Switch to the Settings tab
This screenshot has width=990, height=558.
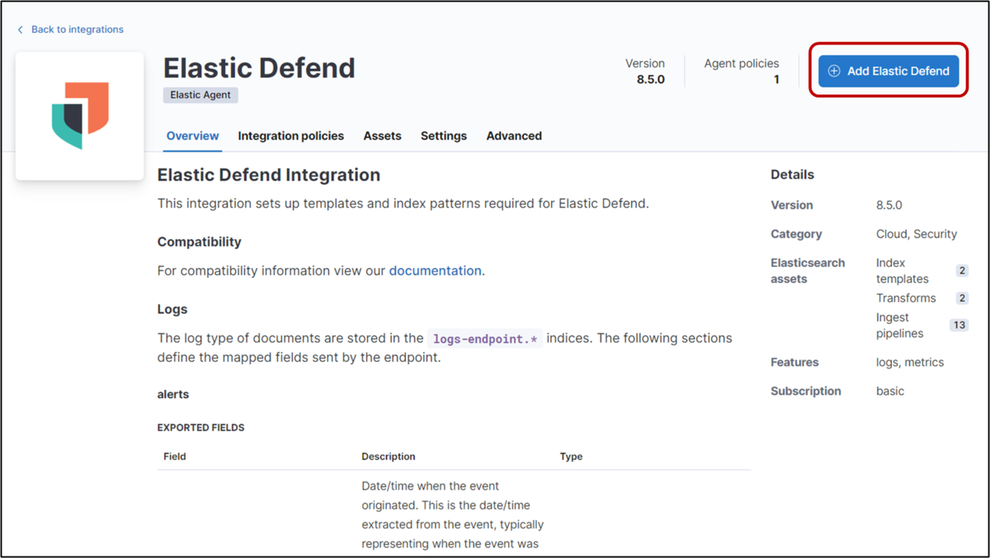click(443, 136)
